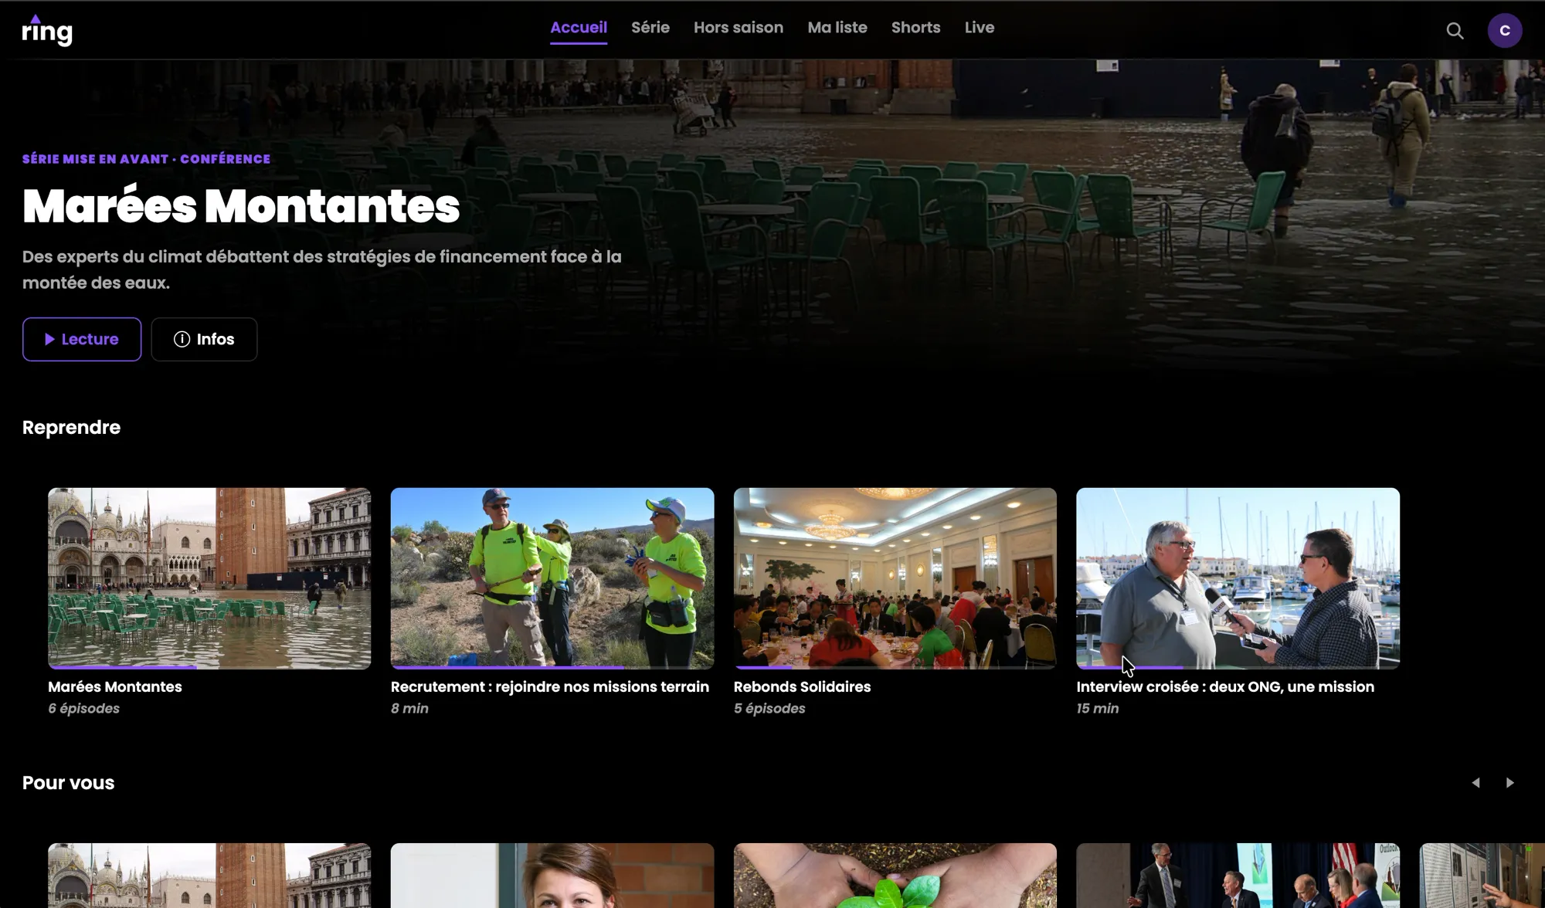The image size is (1545, 908).
Task: Click the hero description about montée des eaux
Action: [322, 269]
